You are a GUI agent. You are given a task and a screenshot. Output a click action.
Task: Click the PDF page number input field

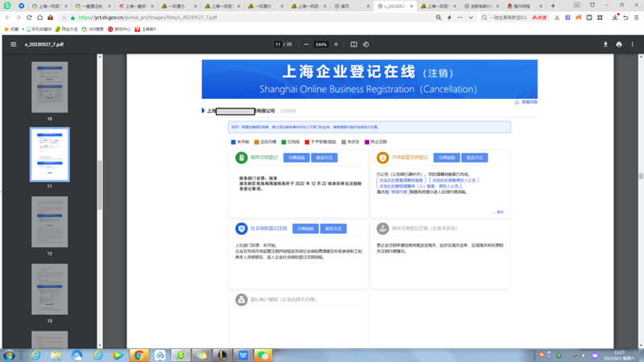tap(278, 45)
